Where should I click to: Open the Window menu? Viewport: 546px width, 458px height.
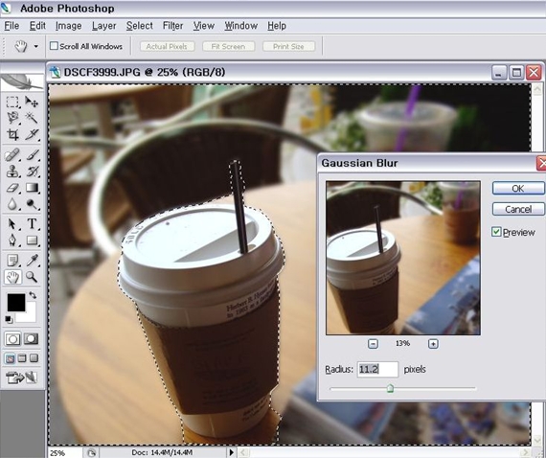click(x=241, y=26)
